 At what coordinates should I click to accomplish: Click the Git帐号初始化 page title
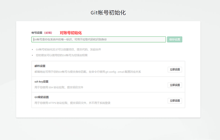(x=108, y=13)
